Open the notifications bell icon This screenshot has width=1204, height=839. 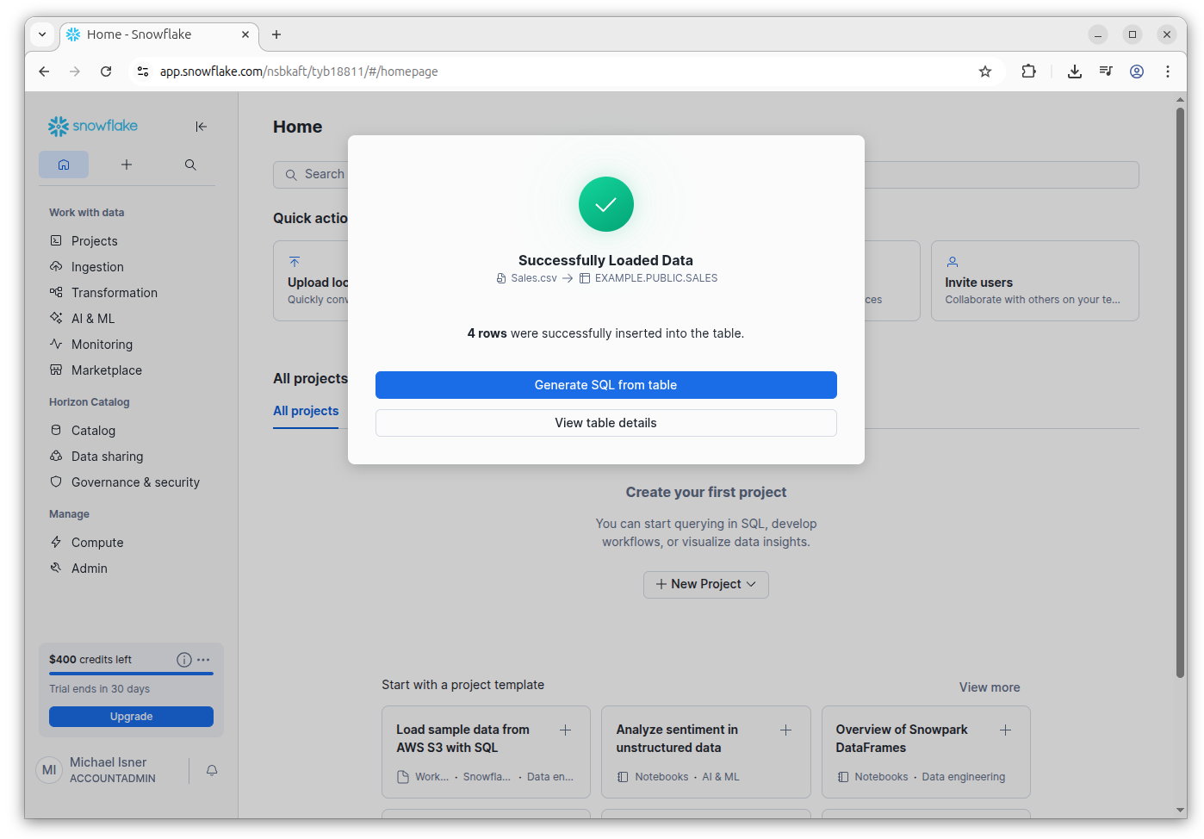(x=212, y=770)
